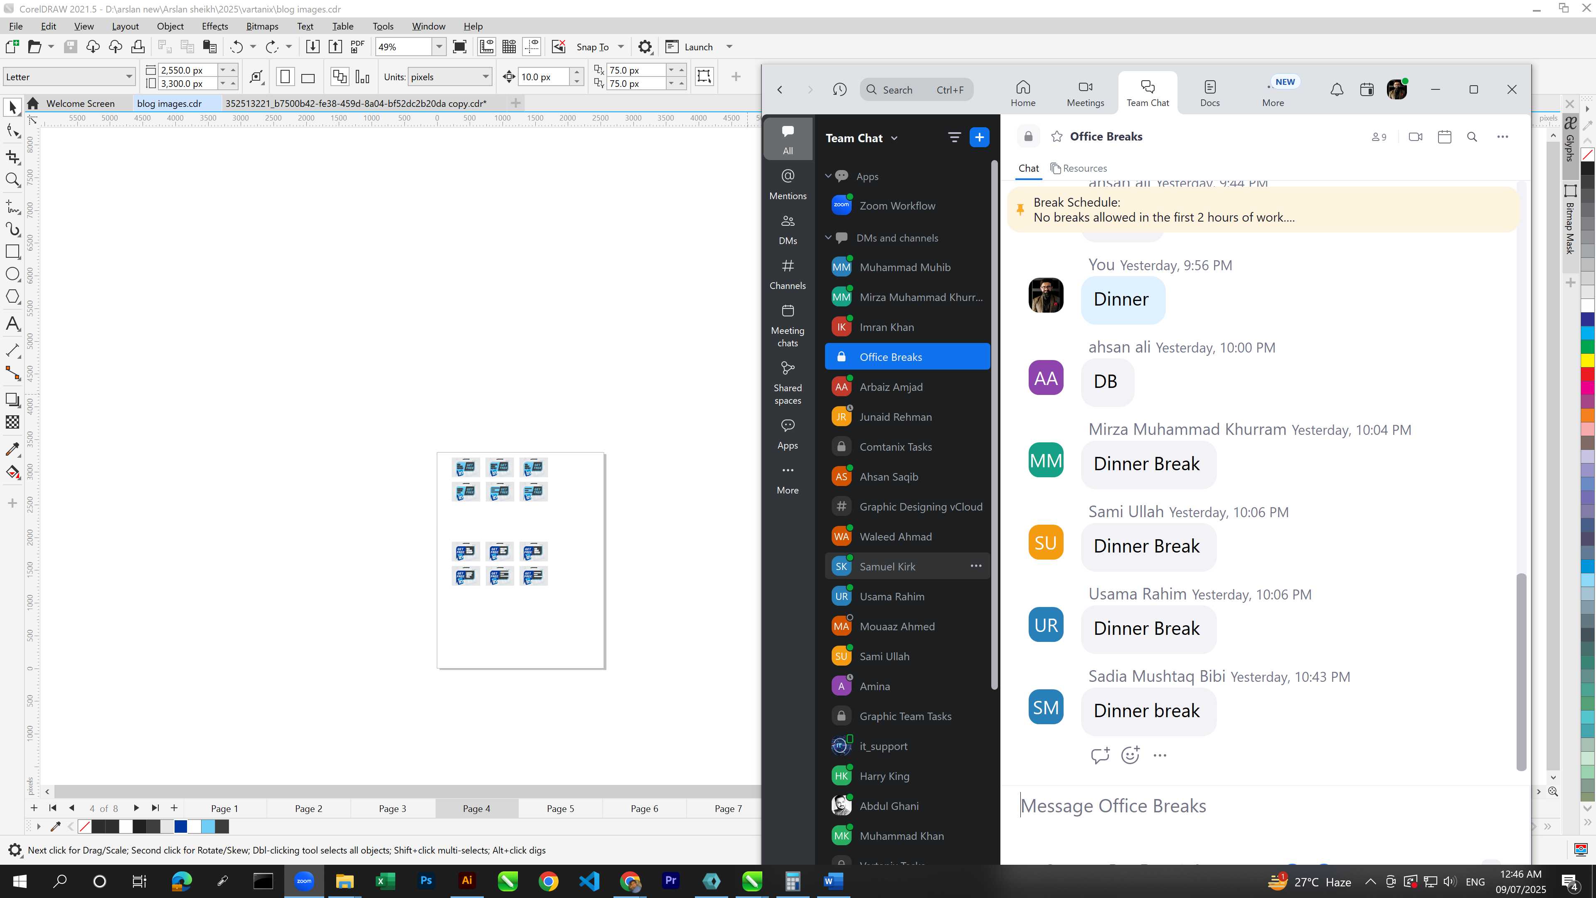Toggle landscape page orientation
The image size is (1596, 898).
click(308, 77)
